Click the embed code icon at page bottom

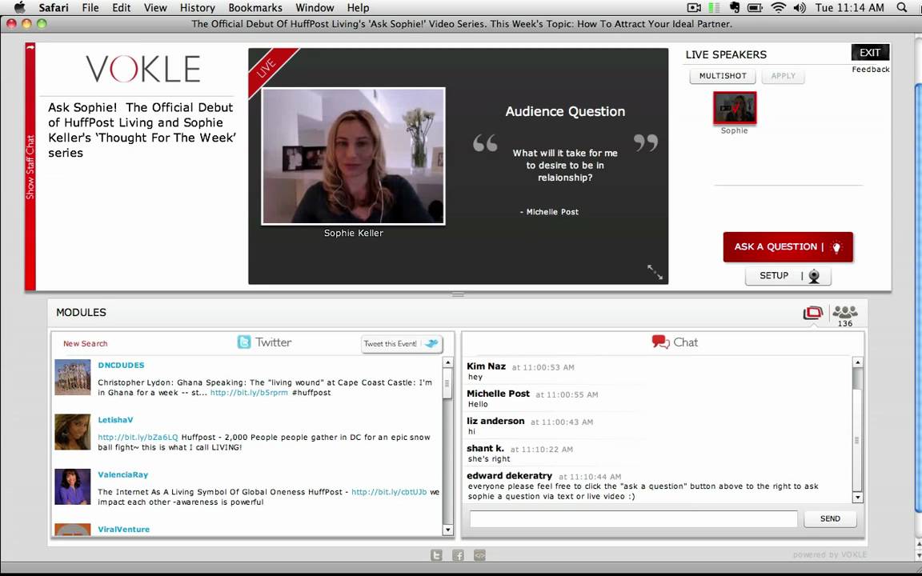tap(480, 555)
